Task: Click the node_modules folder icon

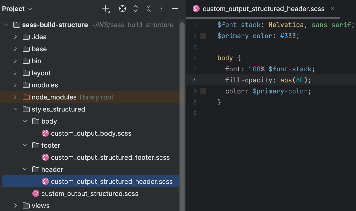Action: (x=26, y=97)
